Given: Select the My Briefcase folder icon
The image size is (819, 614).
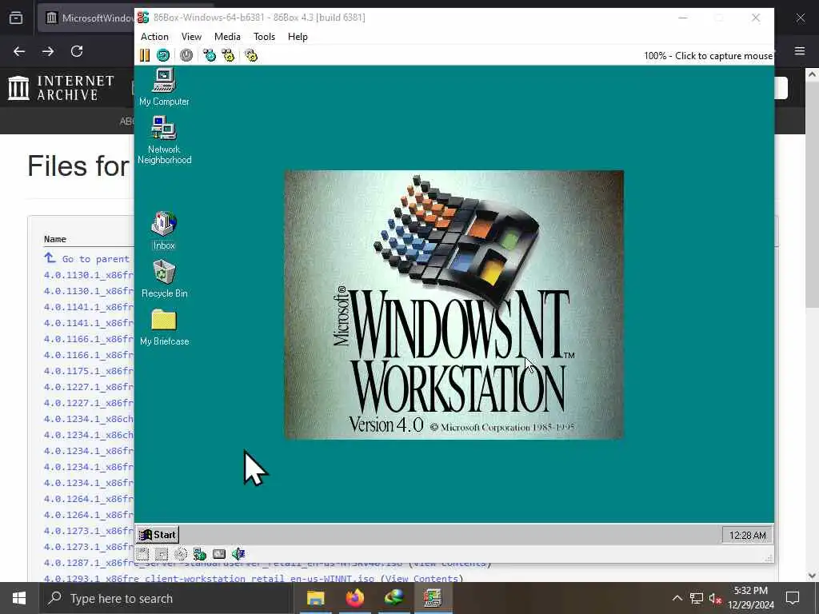Looking at the screenshot, I should tap(164, 327).
